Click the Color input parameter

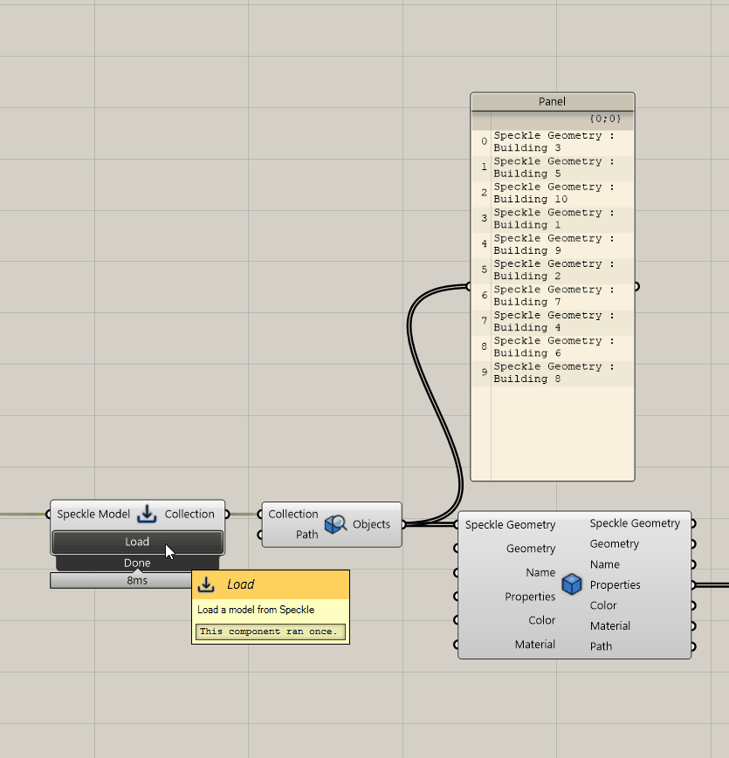click(542, 620)
